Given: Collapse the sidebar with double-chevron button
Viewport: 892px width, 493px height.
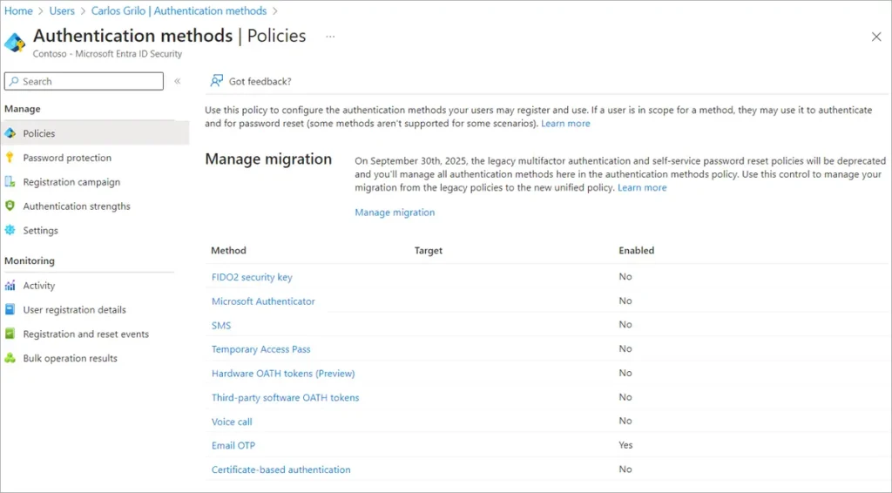Looking at the screenshot, I should point(177,81).
